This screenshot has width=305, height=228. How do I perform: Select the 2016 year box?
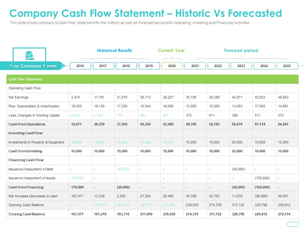click(80, 66)
